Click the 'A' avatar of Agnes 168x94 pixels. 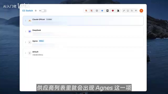(30, 42)
